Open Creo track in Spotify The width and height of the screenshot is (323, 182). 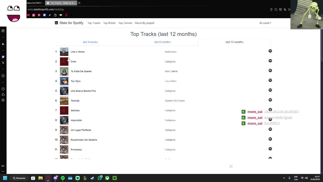270,61
